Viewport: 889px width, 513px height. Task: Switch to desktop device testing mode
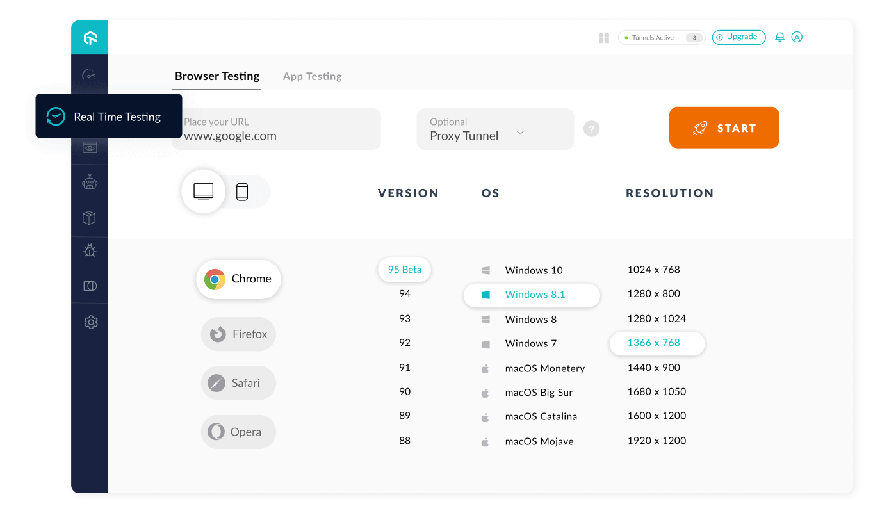(x=203, y=191)
